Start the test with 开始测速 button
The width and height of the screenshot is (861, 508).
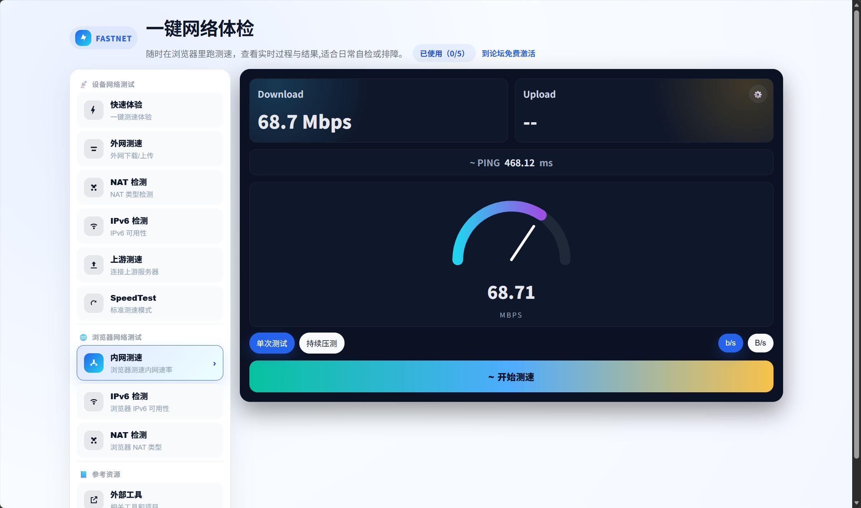(x=511, y=377)
